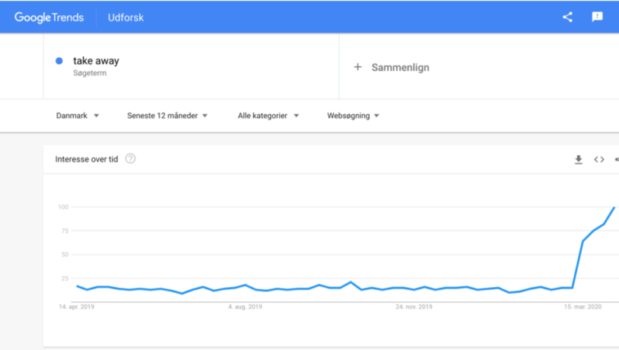Screen dimensions: 619x350
Task: Click the Google Trends logo
Action: point(49,17)
